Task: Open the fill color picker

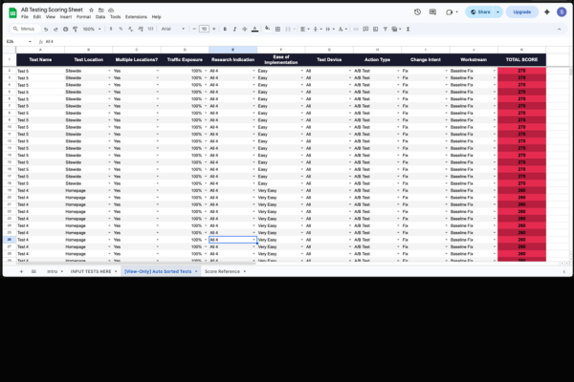Action: pos(267,29)
